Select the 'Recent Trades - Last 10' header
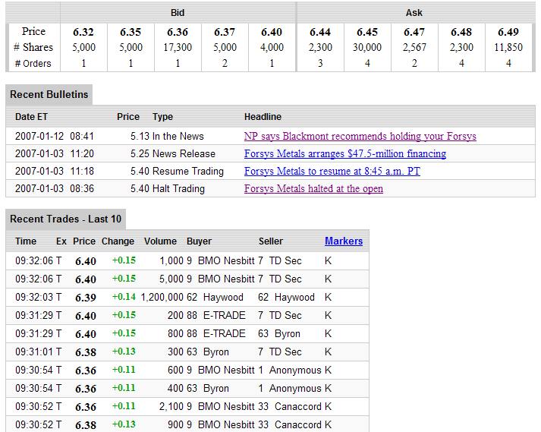The image size is (541, 432). pos(65,219)
